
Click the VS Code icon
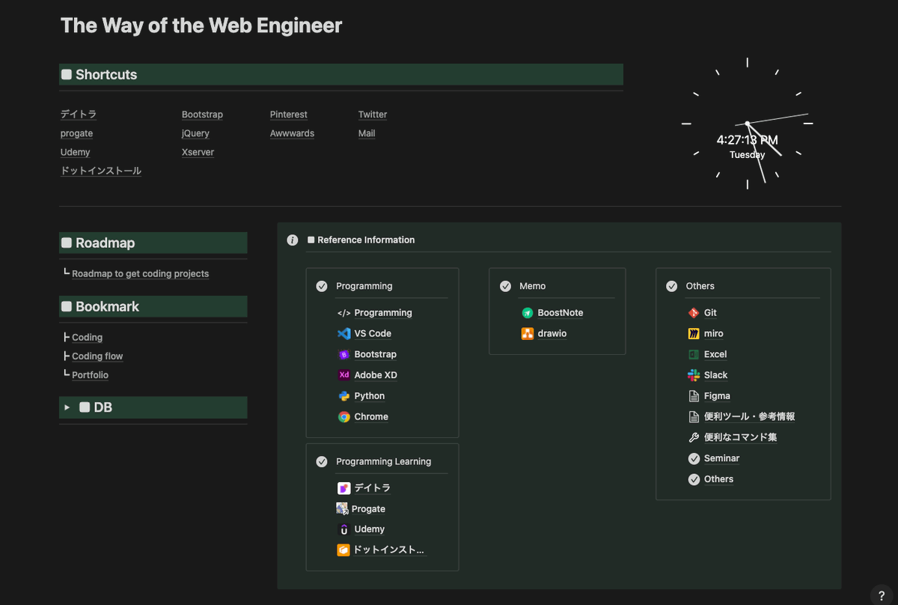click(343, 334)
